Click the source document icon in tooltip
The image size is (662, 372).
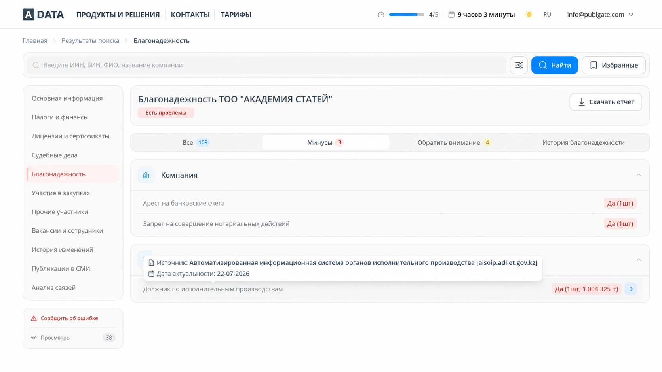[x=151, y=263]
